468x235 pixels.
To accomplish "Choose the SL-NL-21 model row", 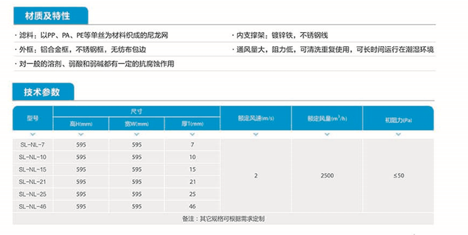I will pos(32,182).
